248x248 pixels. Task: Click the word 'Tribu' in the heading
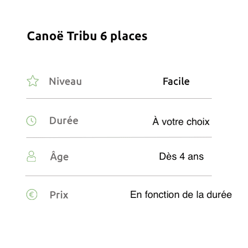[82, 36]
